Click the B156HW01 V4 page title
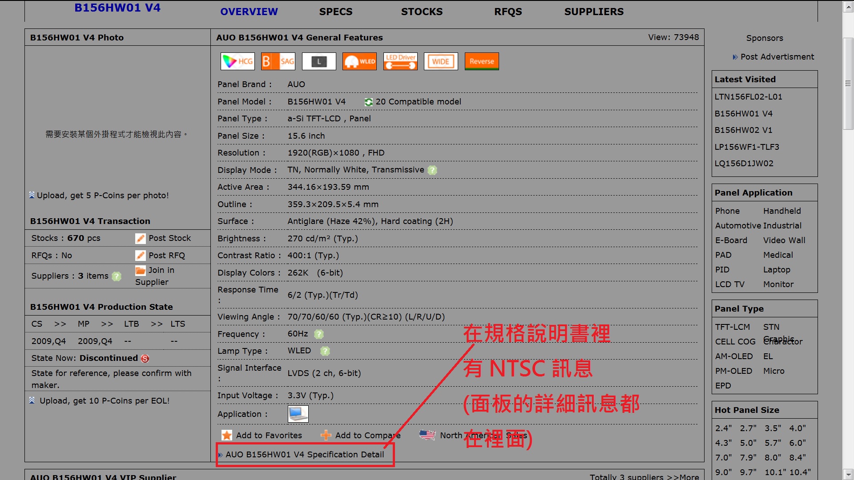This screenshot has width=854, height=480. (x=117, y=8)
